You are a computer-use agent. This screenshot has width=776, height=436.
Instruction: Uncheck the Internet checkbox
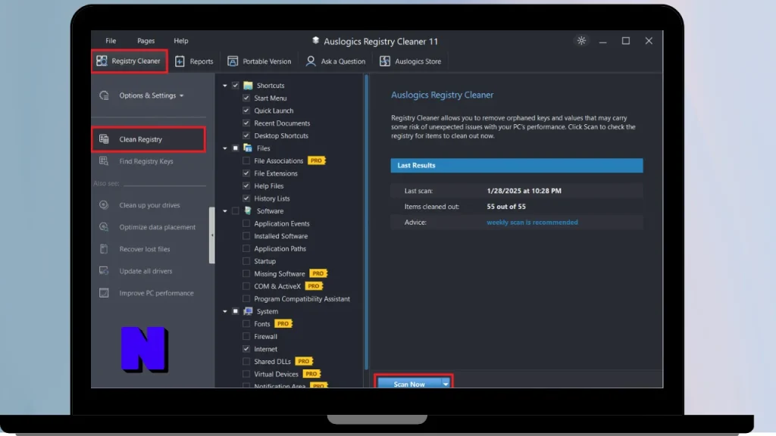pos(246,349)
